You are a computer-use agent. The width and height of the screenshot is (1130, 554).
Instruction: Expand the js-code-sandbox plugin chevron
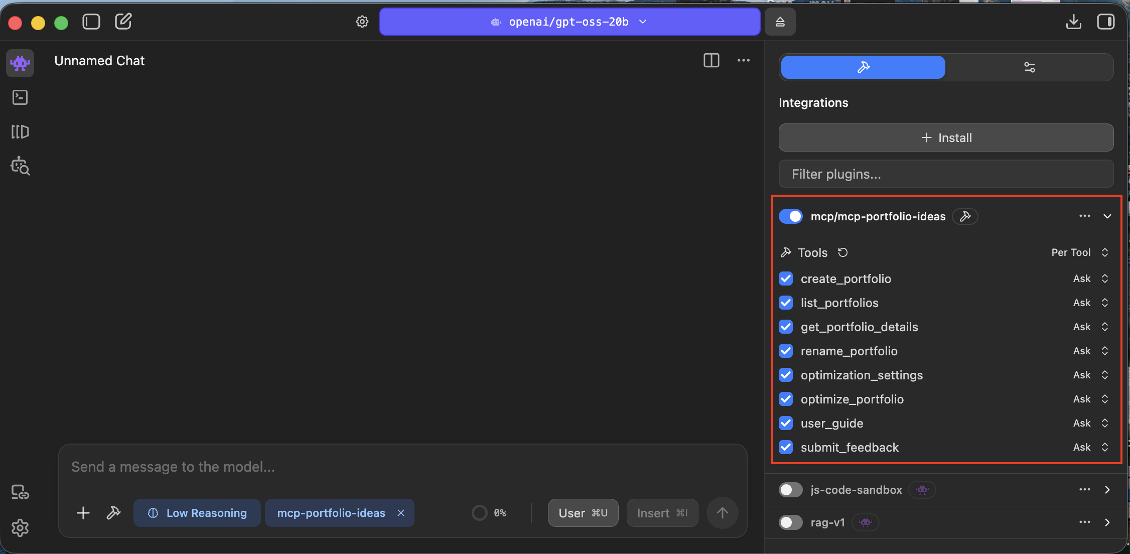click(x=1107, y=490)
